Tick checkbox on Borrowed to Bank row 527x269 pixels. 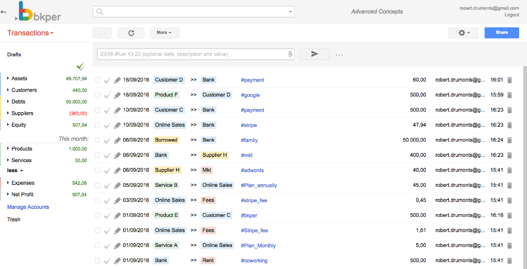click(x=97, y=140)
